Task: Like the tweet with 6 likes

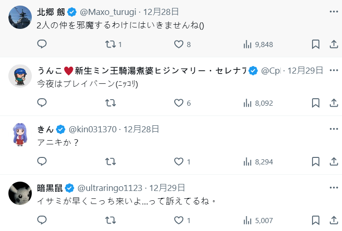Action: pyautogui.click(x=178, y=103)
